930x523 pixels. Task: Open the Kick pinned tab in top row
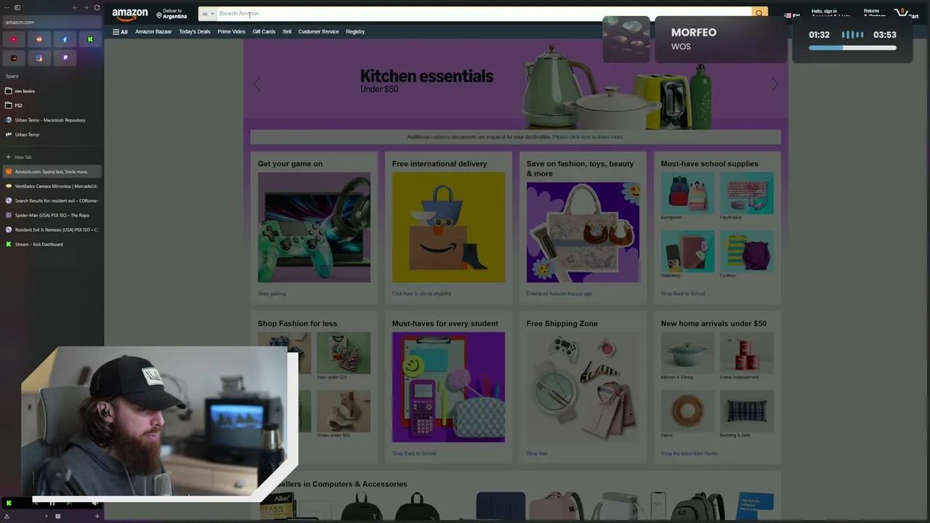click(x=90, y=39)
